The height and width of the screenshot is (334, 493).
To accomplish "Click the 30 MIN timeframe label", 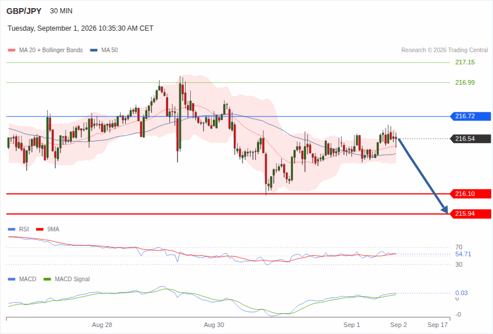I will coord(61,11).
